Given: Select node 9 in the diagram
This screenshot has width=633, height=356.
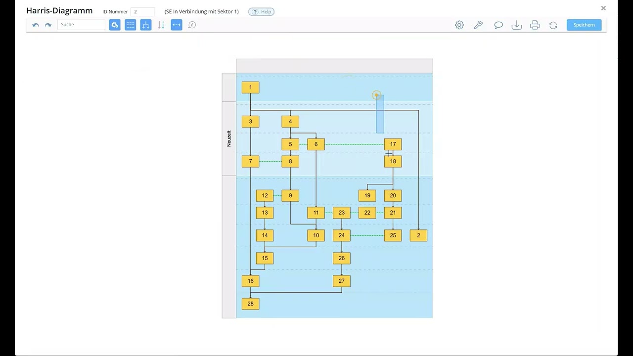Looking at the screenshot, I should click(290, 195).
